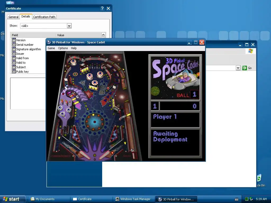Click the Serial number field icon
The image size is (271, 203).
click(14, 44)
